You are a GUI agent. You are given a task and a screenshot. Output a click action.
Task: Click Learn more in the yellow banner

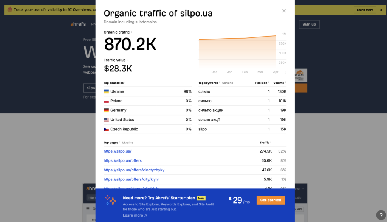pos(365,10)
